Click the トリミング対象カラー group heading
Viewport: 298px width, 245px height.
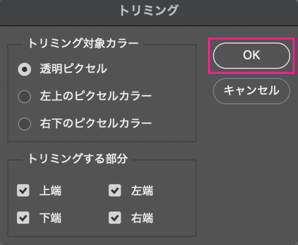click(83, 44)
